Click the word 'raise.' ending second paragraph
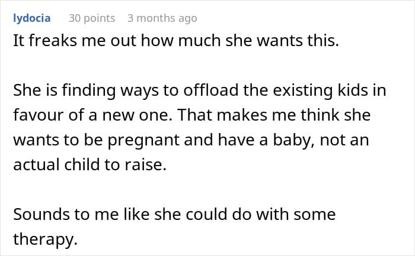The image size is (415, 256). point(146,165)
